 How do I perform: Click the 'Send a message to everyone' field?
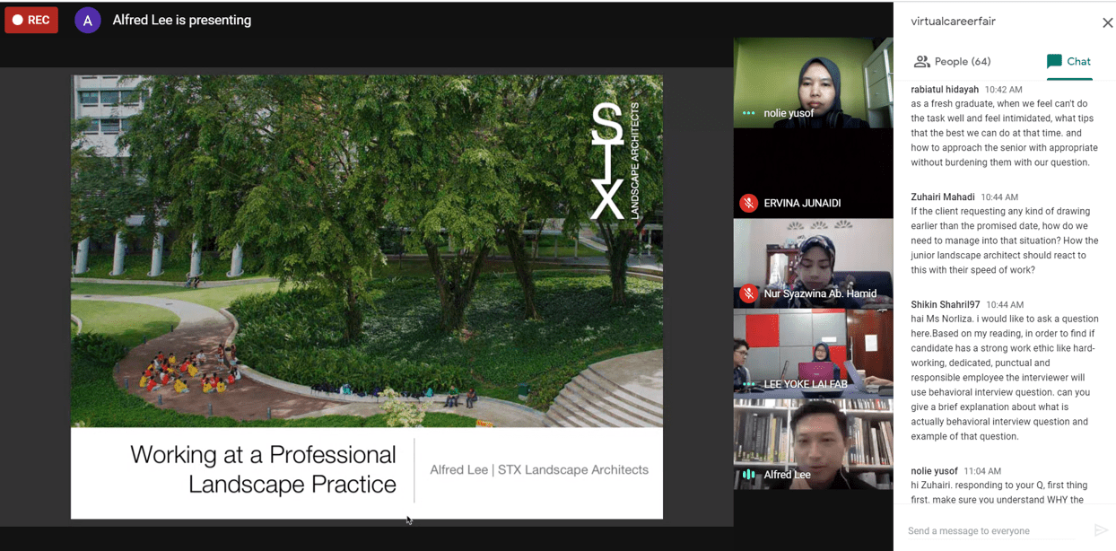coord(987,530)
